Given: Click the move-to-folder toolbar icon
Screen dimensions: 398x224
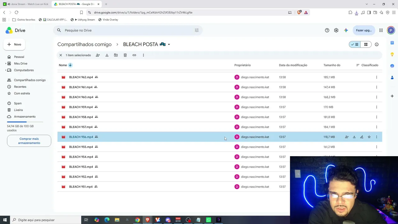Looking at the screenshot, I should (116, 55).
